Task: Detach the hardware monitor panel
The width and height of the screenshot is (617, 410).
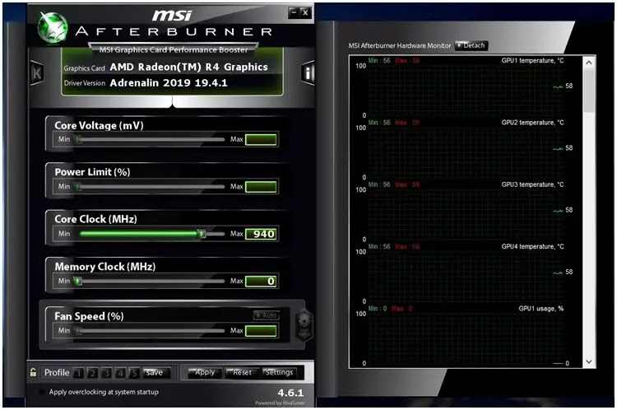Action: (x=471, y=45)
